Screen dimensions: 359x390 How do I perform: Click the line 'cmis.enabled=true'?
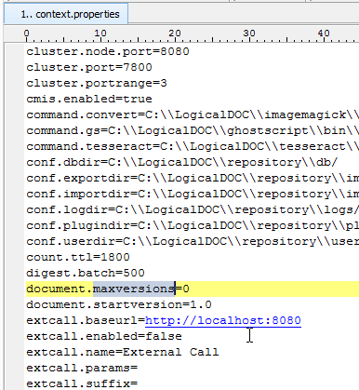pyautogui.click(x=89, y=99)
